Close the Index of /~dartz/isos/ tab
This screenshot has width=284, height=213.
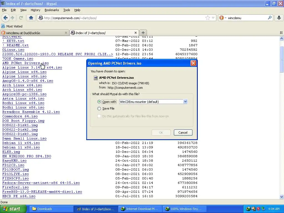(135, 33)
